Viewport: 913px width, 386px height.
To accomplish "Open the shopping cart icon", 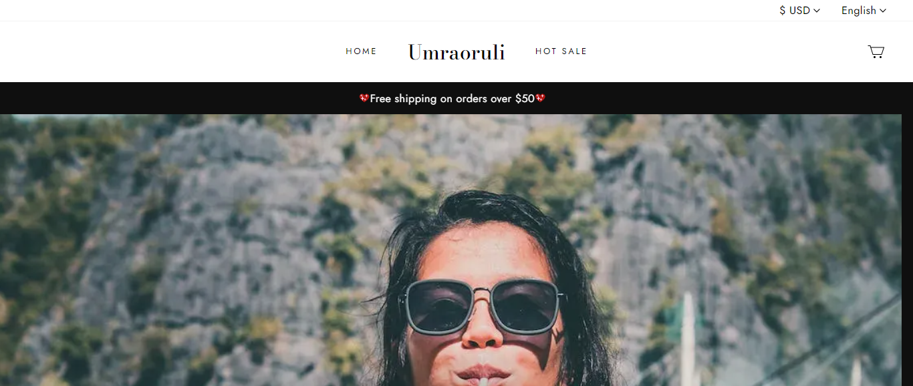I will (x=876, y=51).
